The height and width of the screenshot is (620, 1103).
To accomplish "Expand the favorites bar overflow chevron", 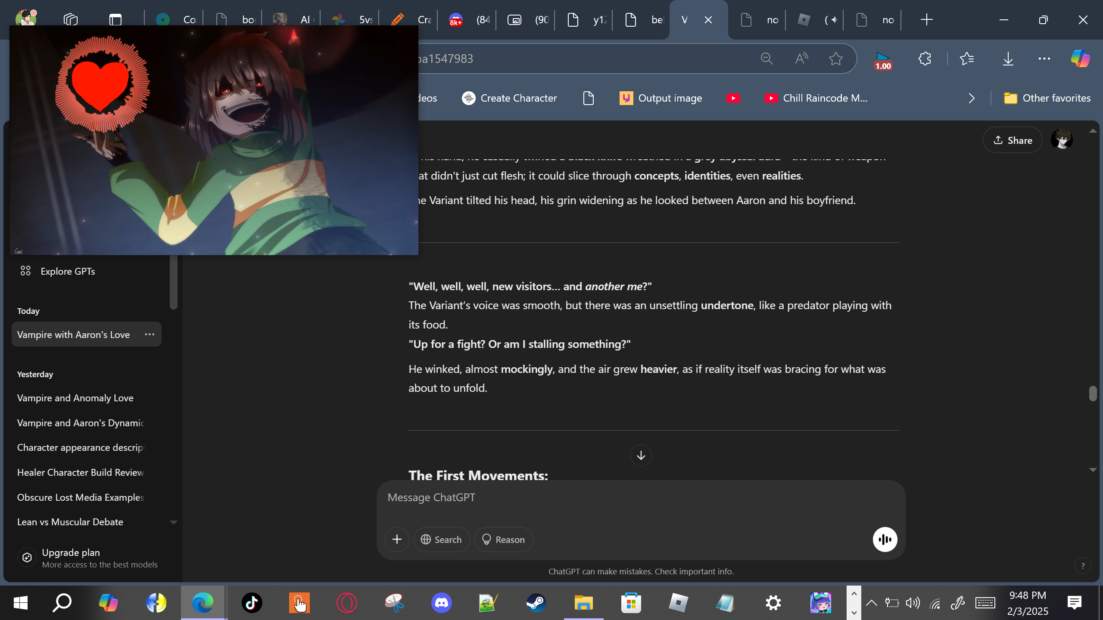I will click(x=971, y=98).
